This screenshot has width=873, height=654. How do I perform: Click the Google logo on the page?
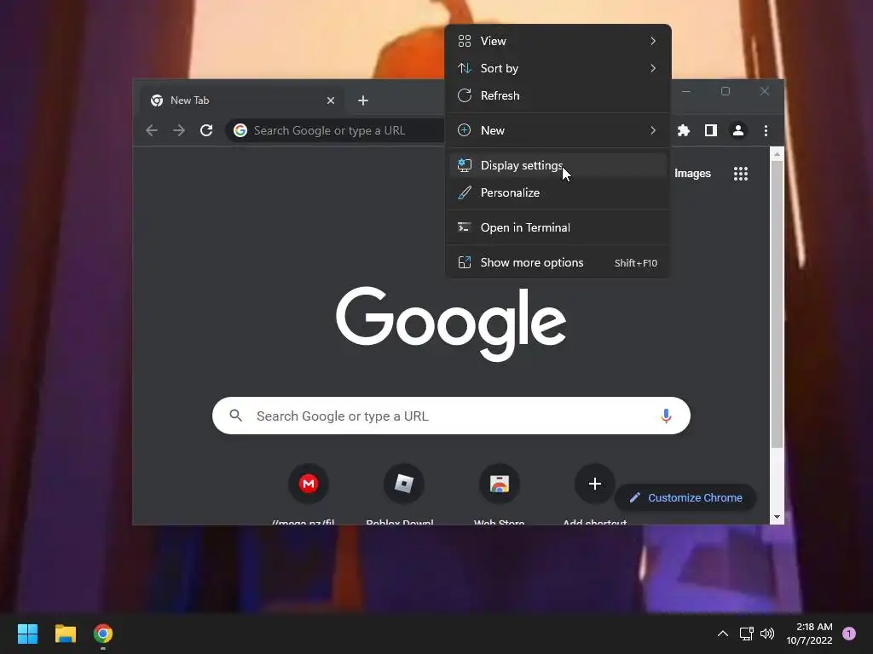tap(451, 323)
